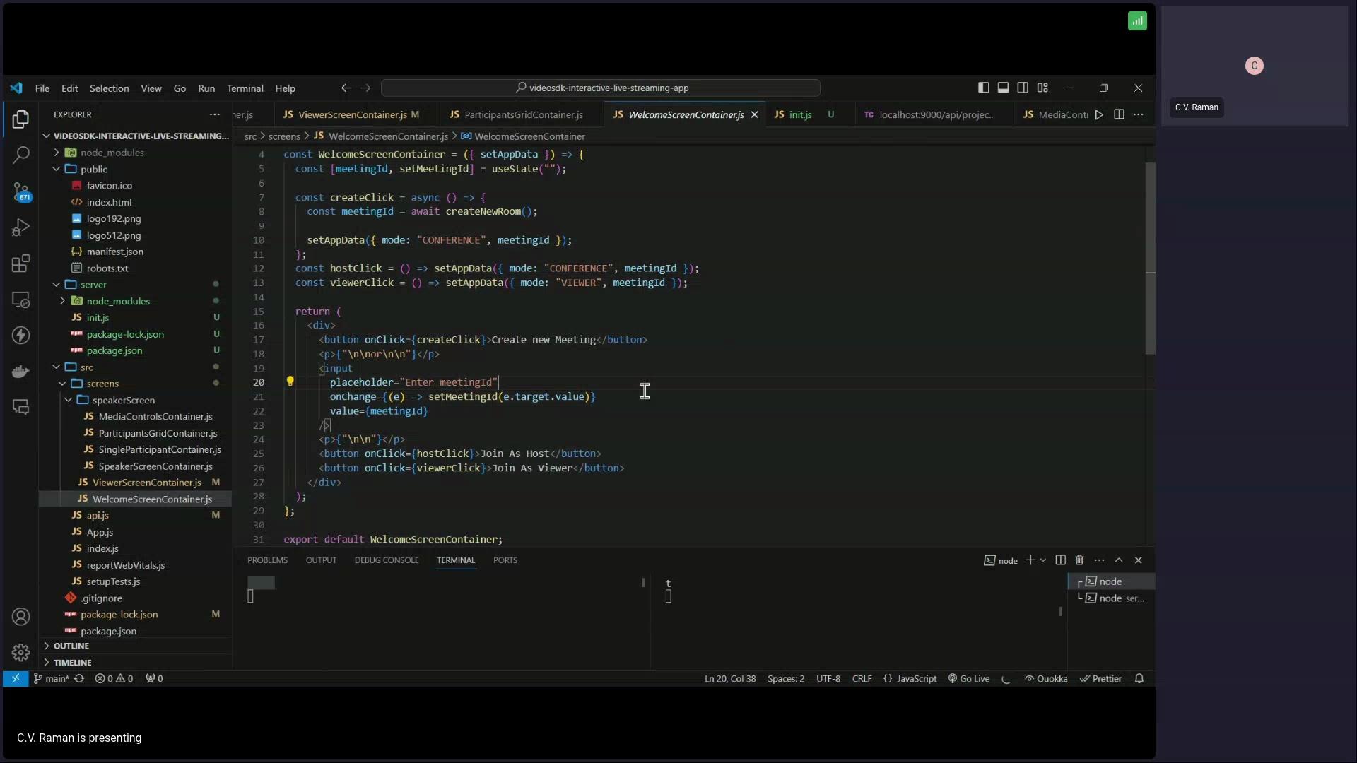The width and height of the screenshot is (1357, 763).
Task: Split the terminal panel
Action: coord(1060,560)
